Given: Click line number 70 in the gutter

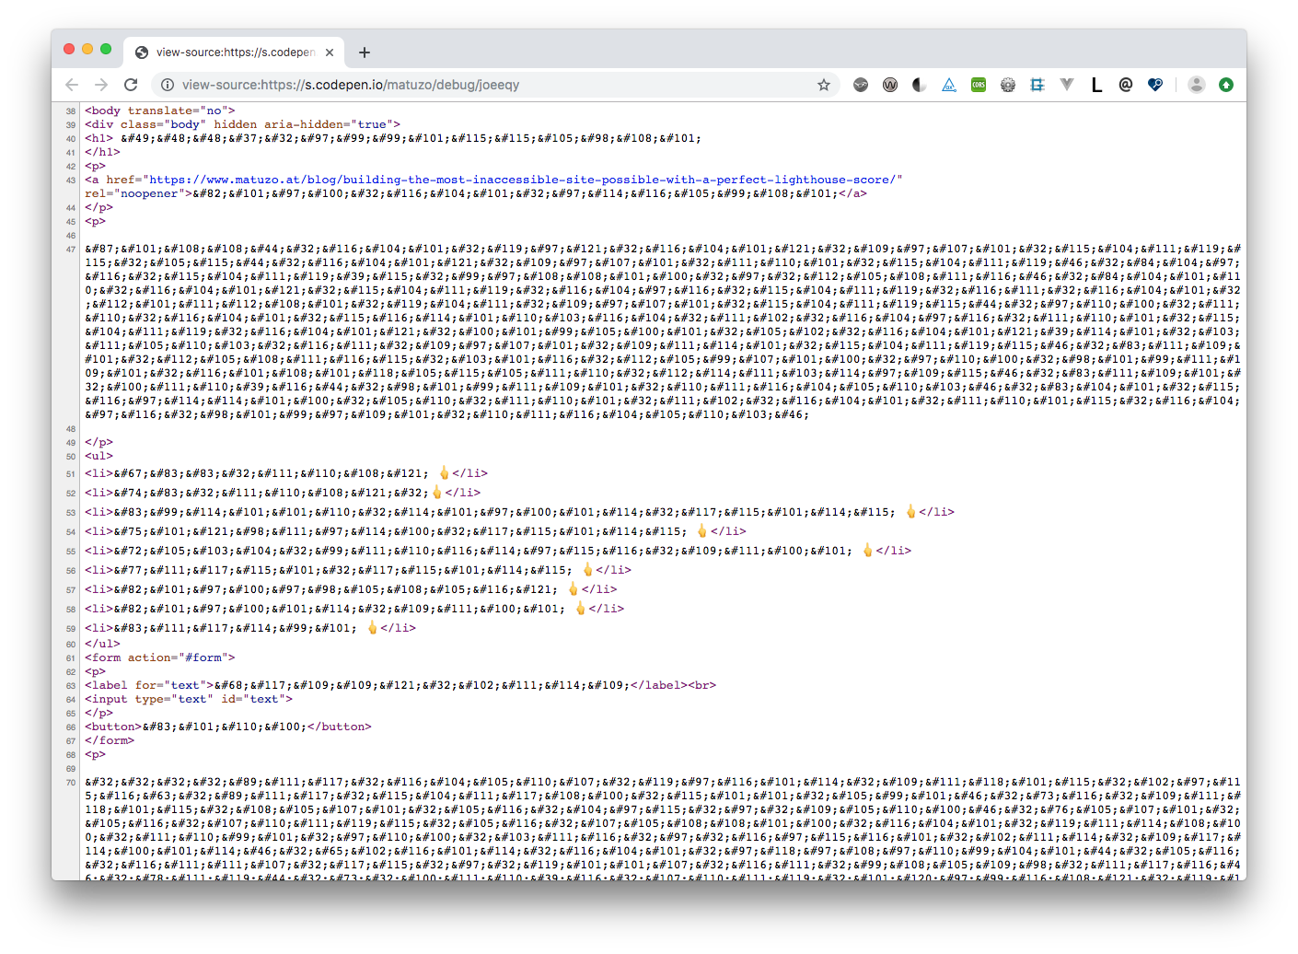Looking at the screenshot, I should (71, 783).
